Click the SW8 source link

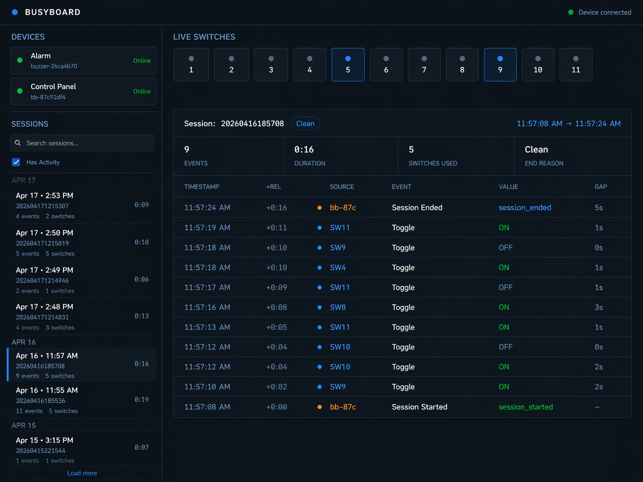338,307
